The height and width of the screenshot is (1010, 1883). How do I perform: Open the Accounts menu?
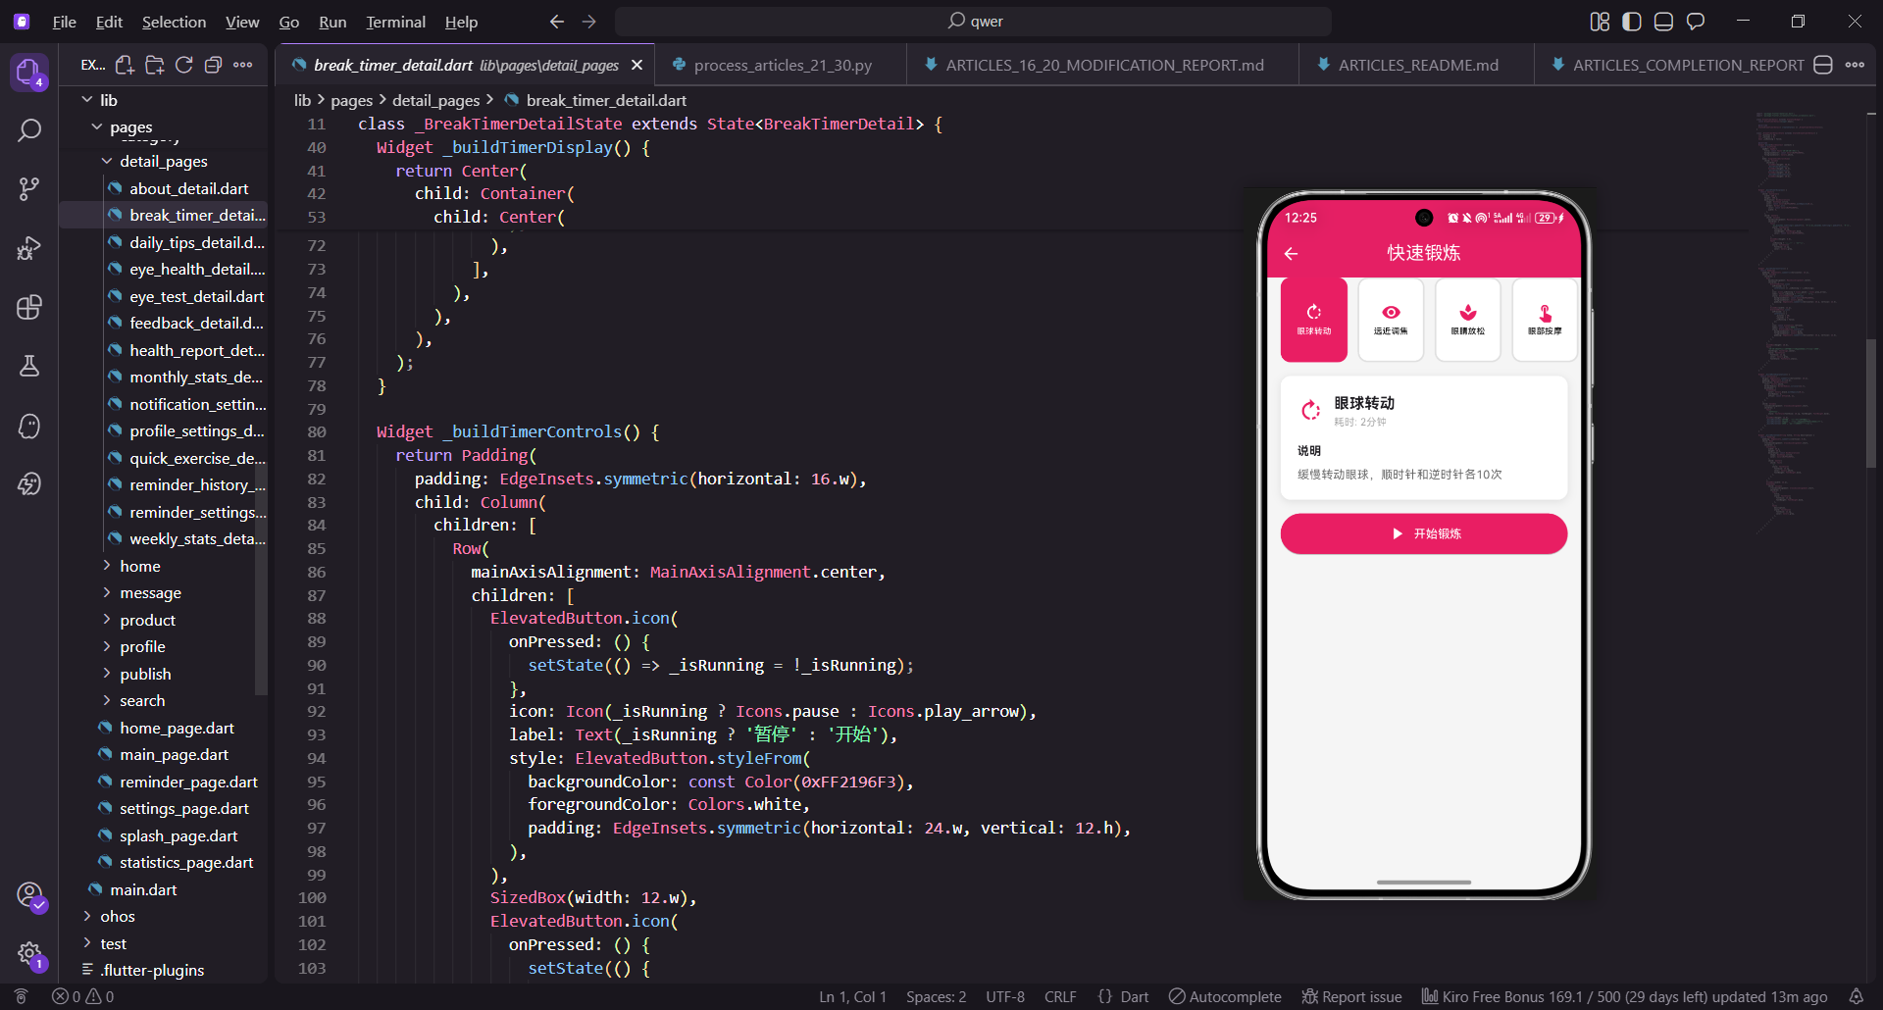click(29, 895)
